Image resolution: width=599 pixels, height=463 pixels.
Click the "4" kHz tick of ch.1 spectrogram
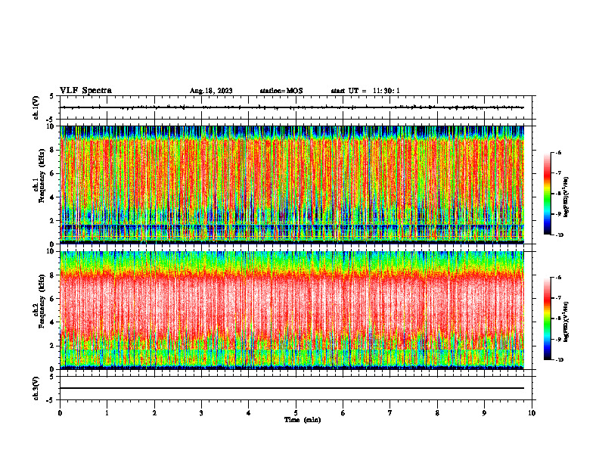53,197
